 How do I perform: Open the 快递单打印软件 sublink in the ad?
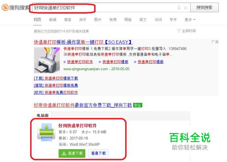[80, 62]
